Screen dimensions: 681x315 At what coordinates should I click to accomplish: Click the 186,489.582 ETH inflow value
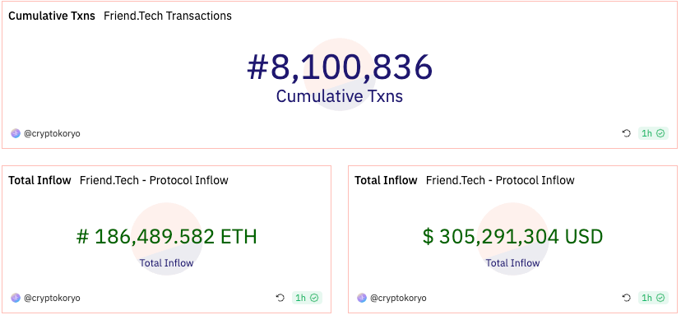167,237
